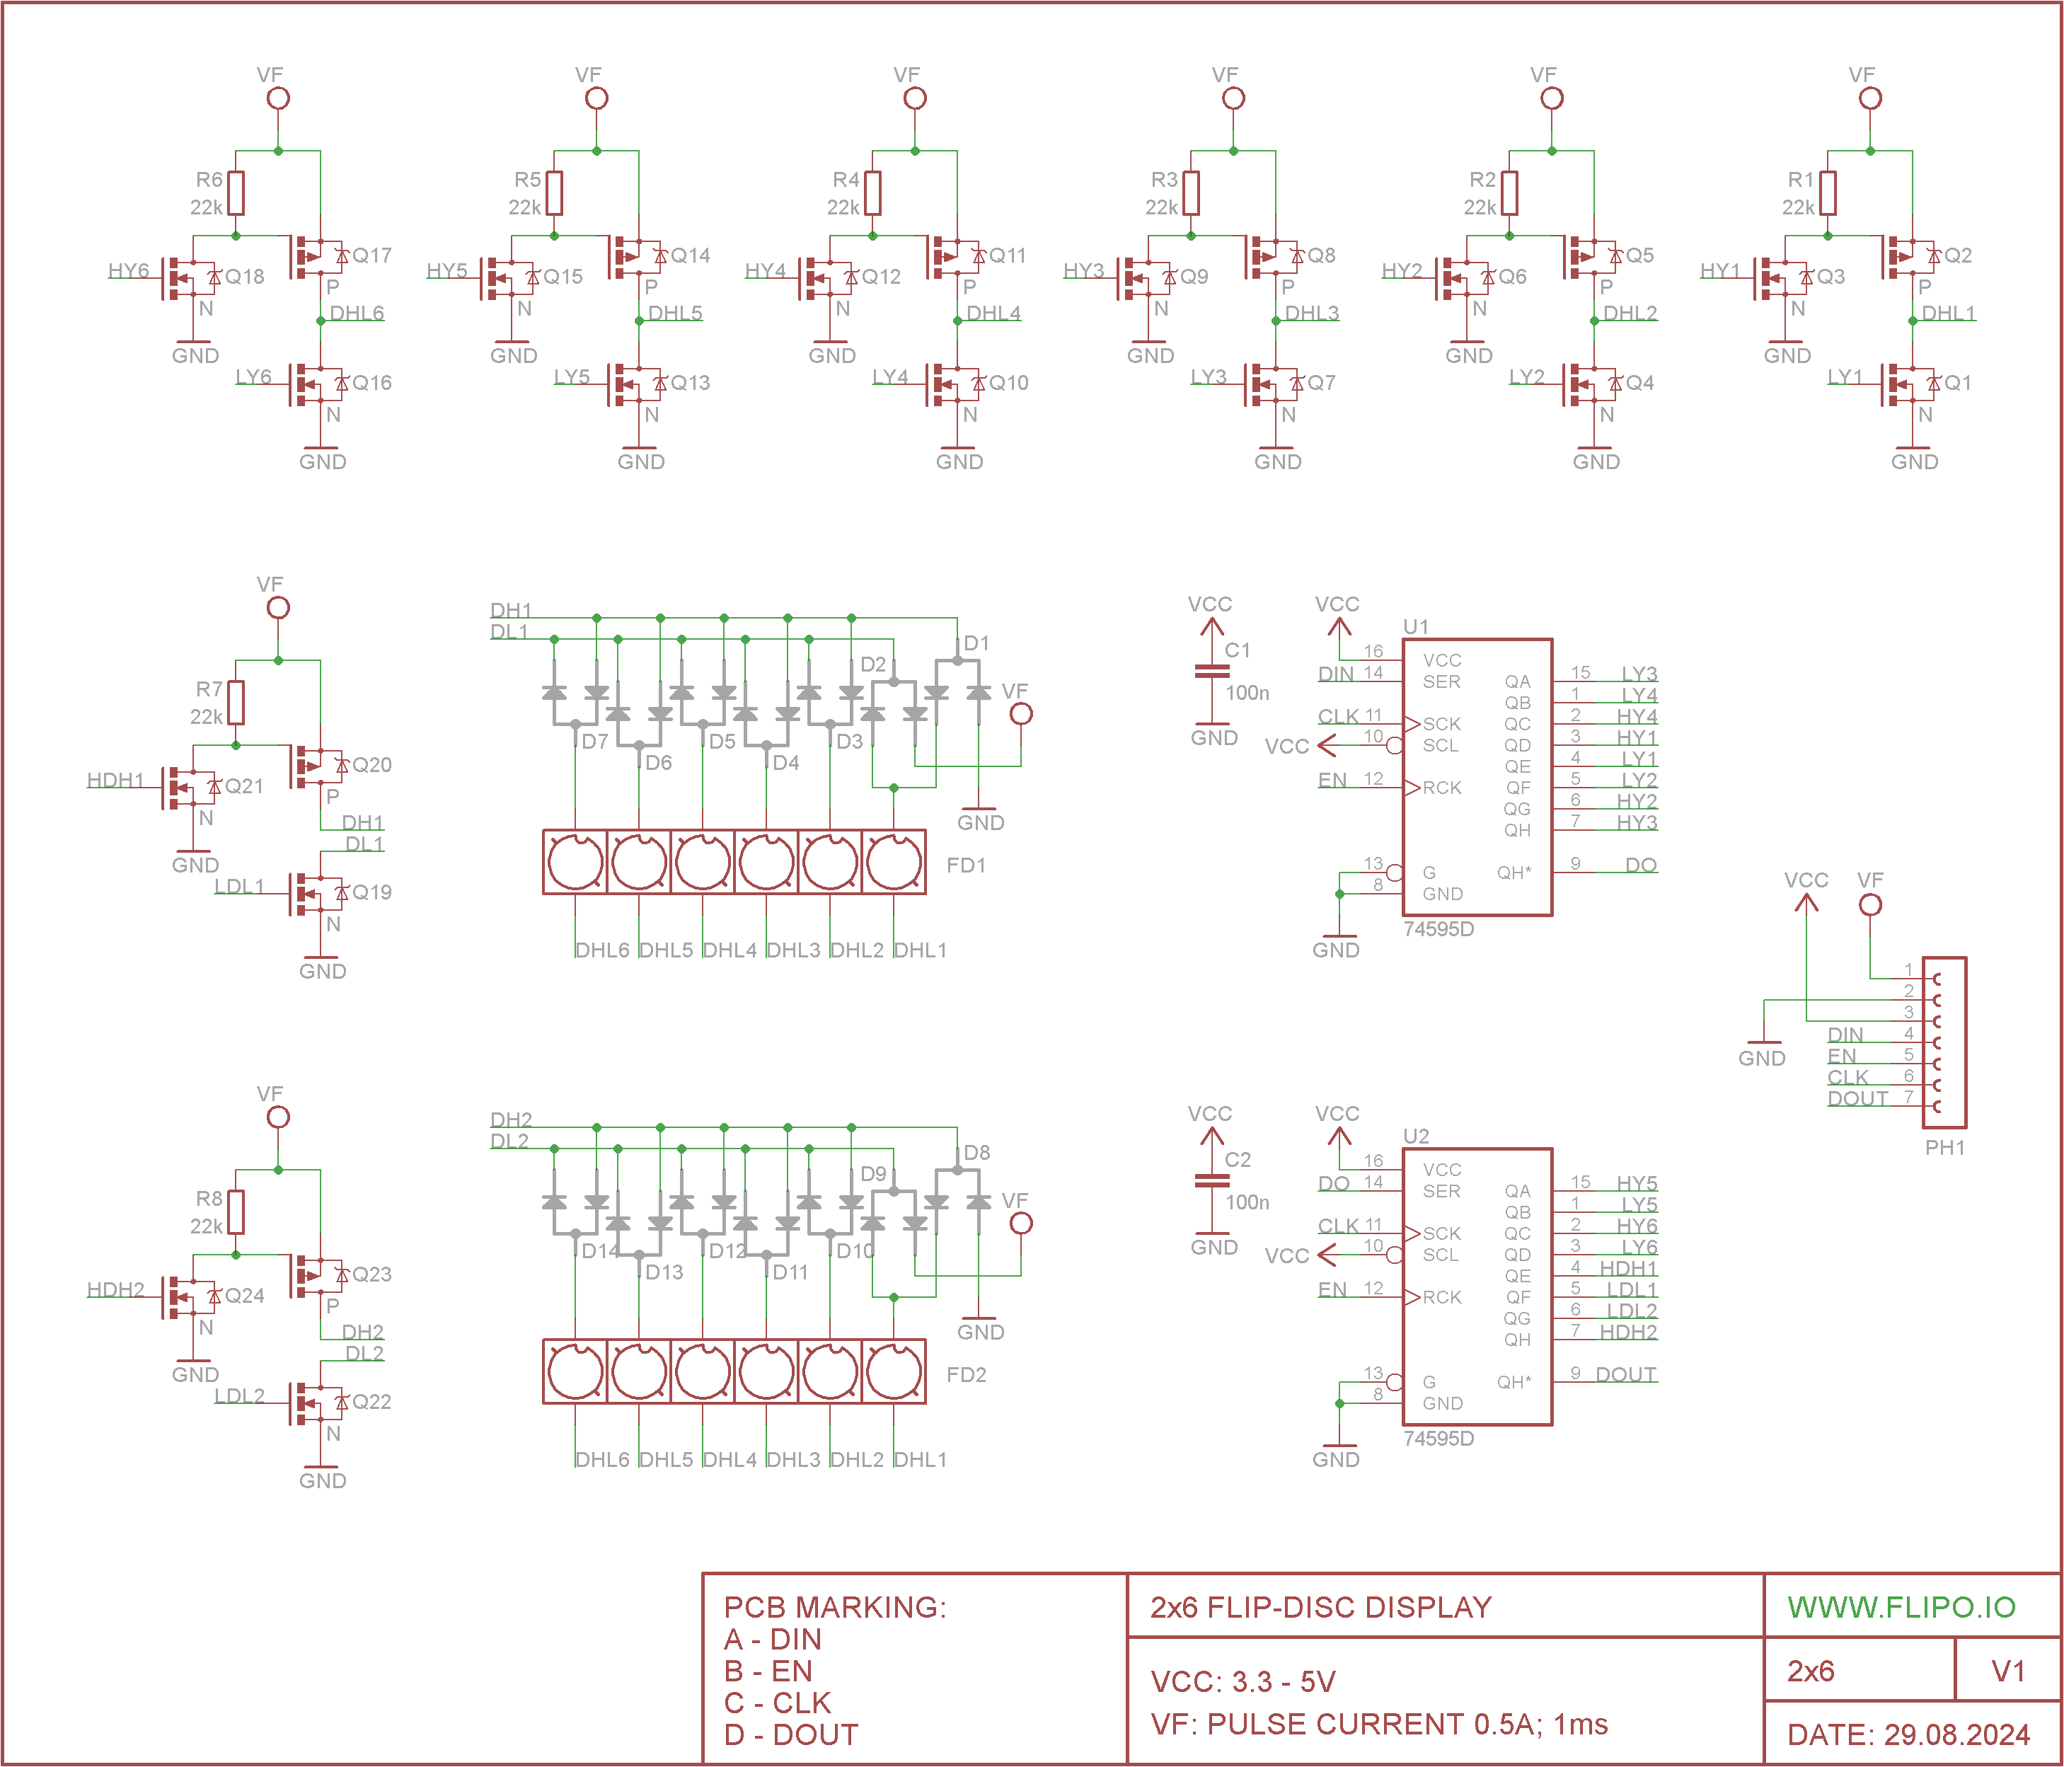
Task: Click the 2x6 FLIP-DISC DISPLAY title text
Action: [1320, 1606]
